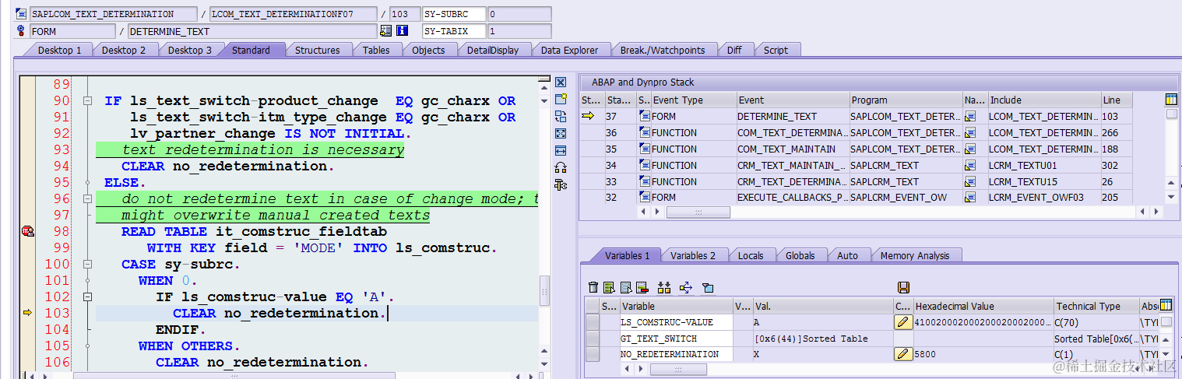Click the gear debug icon beside FORM field
This screenshot has width=1182, height=379.
(x=21, y=31)
